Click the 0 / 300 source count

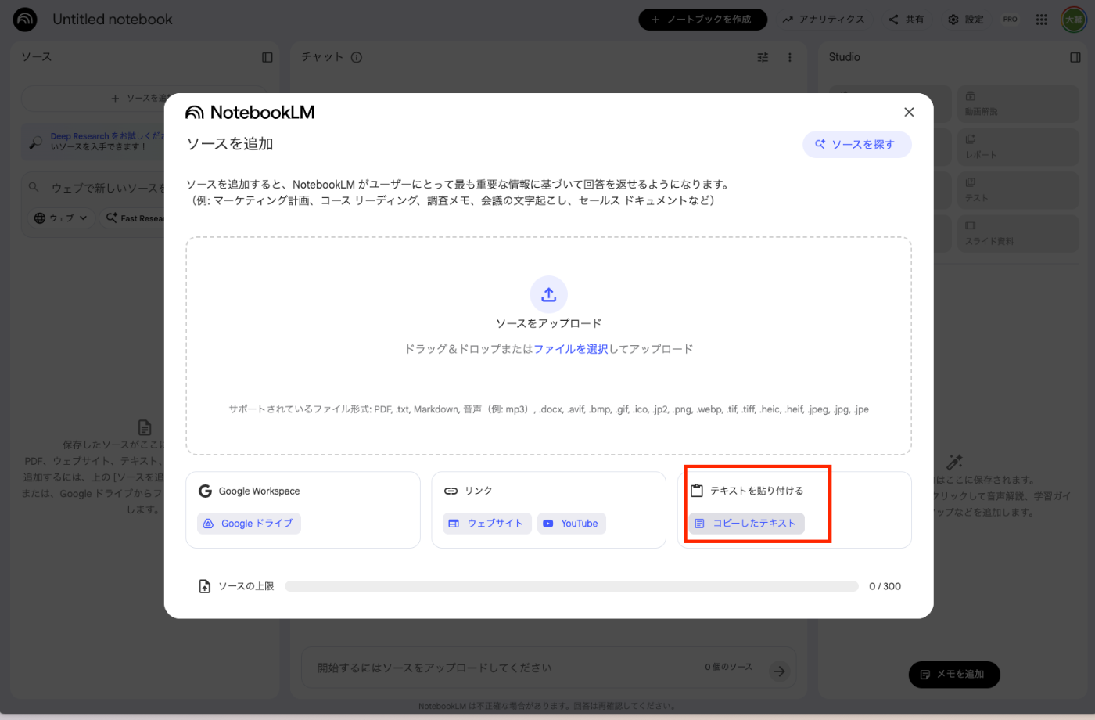tap(885, 586)
